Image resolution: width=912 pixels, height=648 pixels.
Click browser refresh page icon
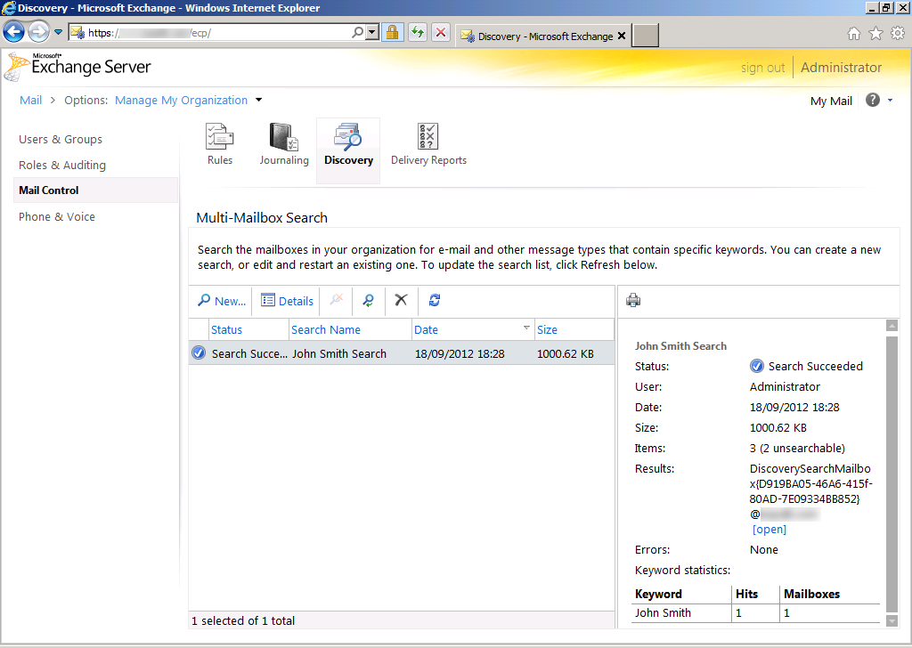coord(418,32)
